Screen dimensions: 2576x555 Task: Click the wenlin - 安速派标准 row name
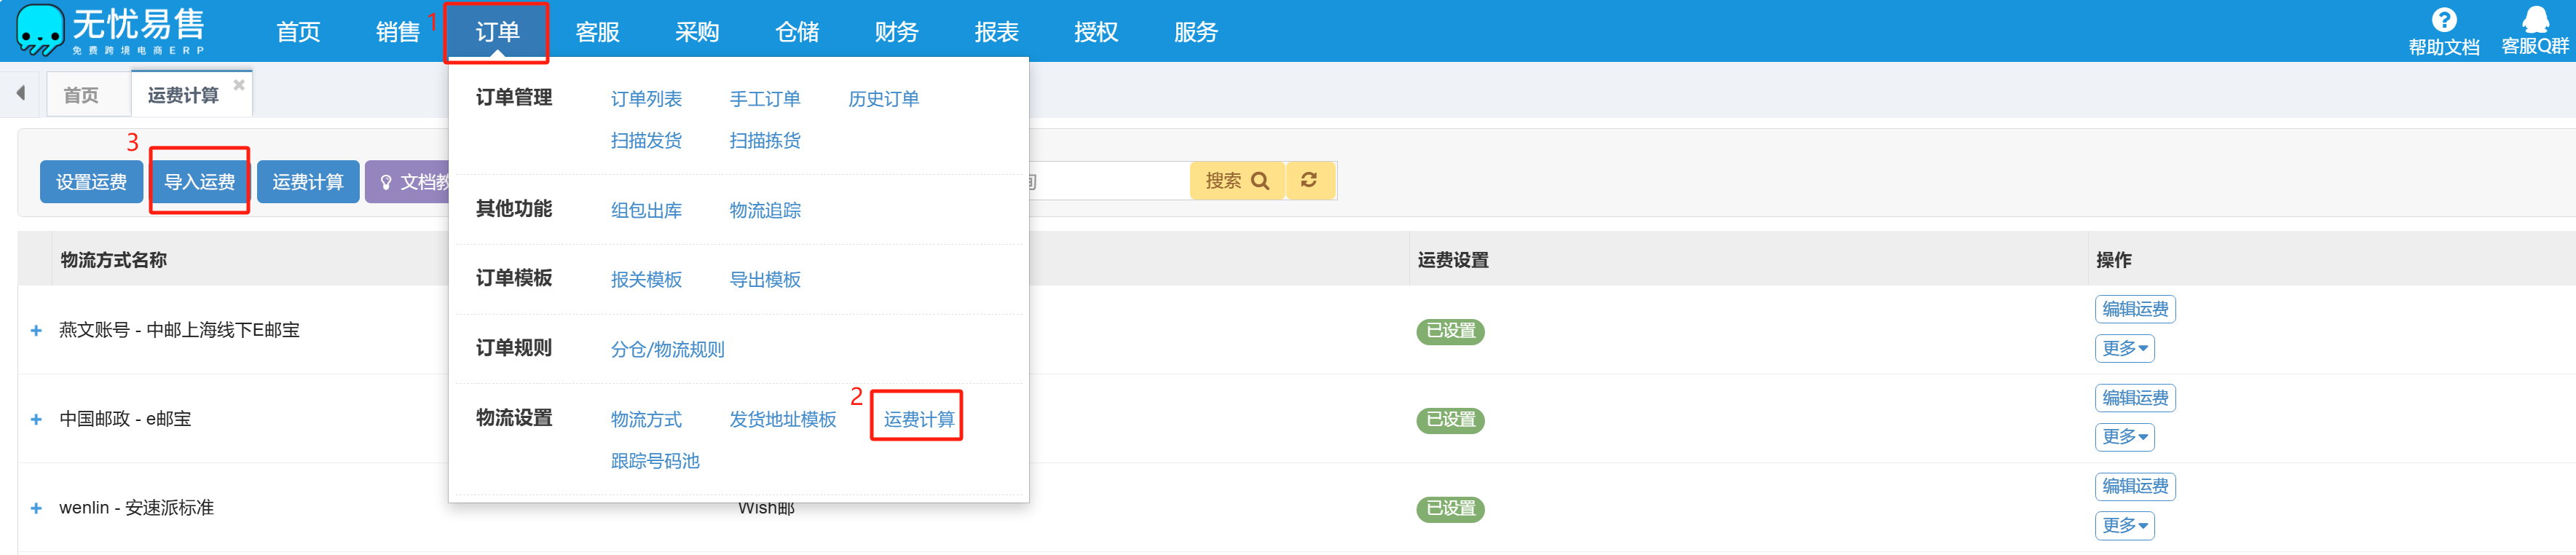[136, 509]
